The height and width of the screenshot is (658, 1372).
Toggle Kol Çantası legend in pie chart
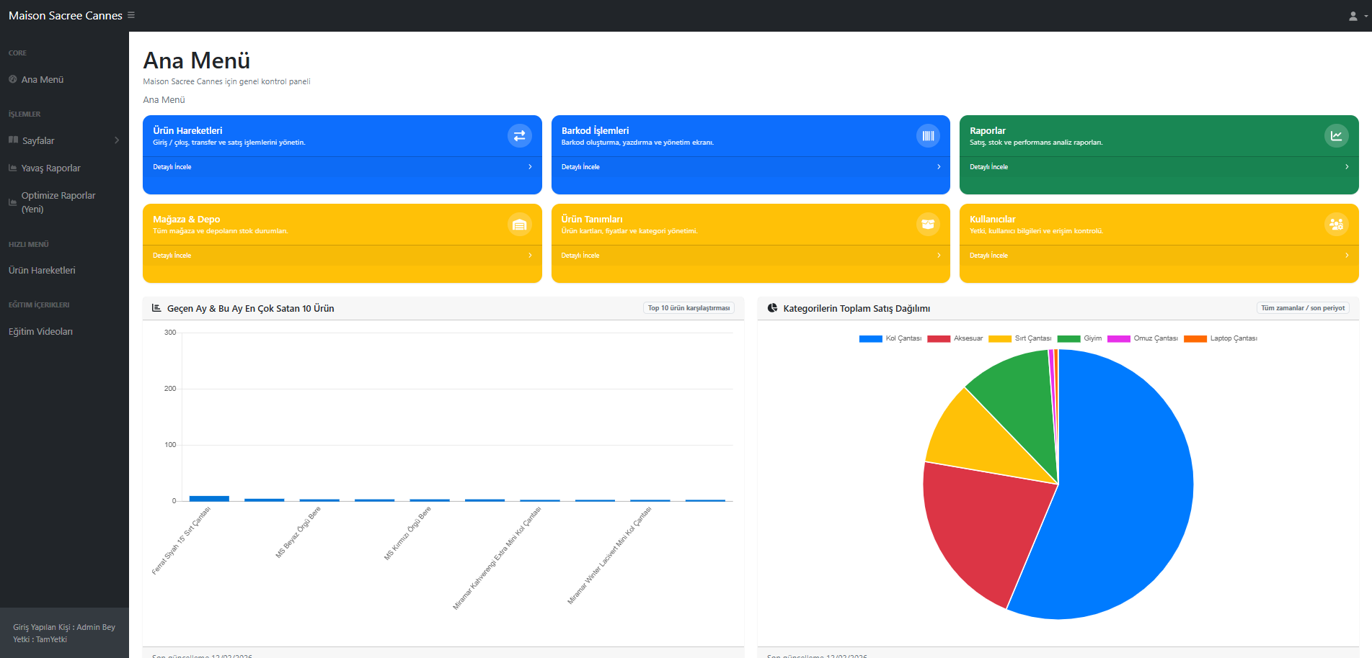pyautogui.click(x=890, y=338)
